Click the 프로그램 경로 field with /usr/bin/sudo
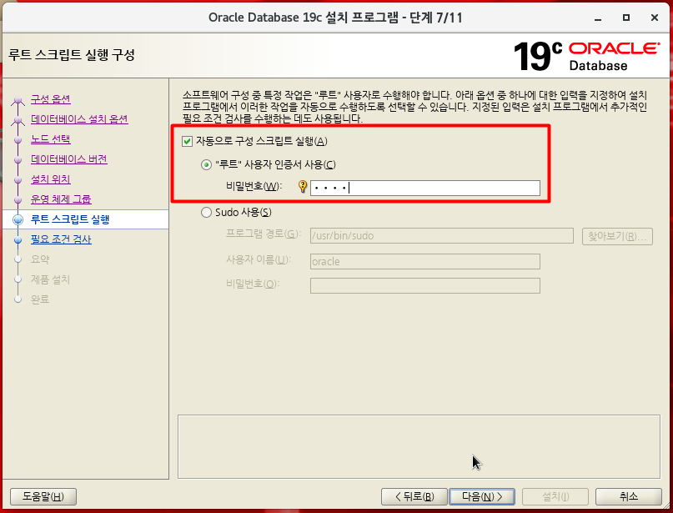This screenshot has height=513, width=673. click(442, 236)
